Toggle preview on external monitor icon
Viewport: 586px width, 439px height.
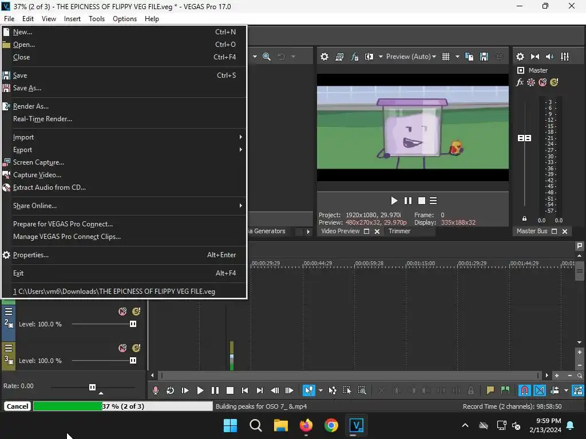(x=339, y=57)
